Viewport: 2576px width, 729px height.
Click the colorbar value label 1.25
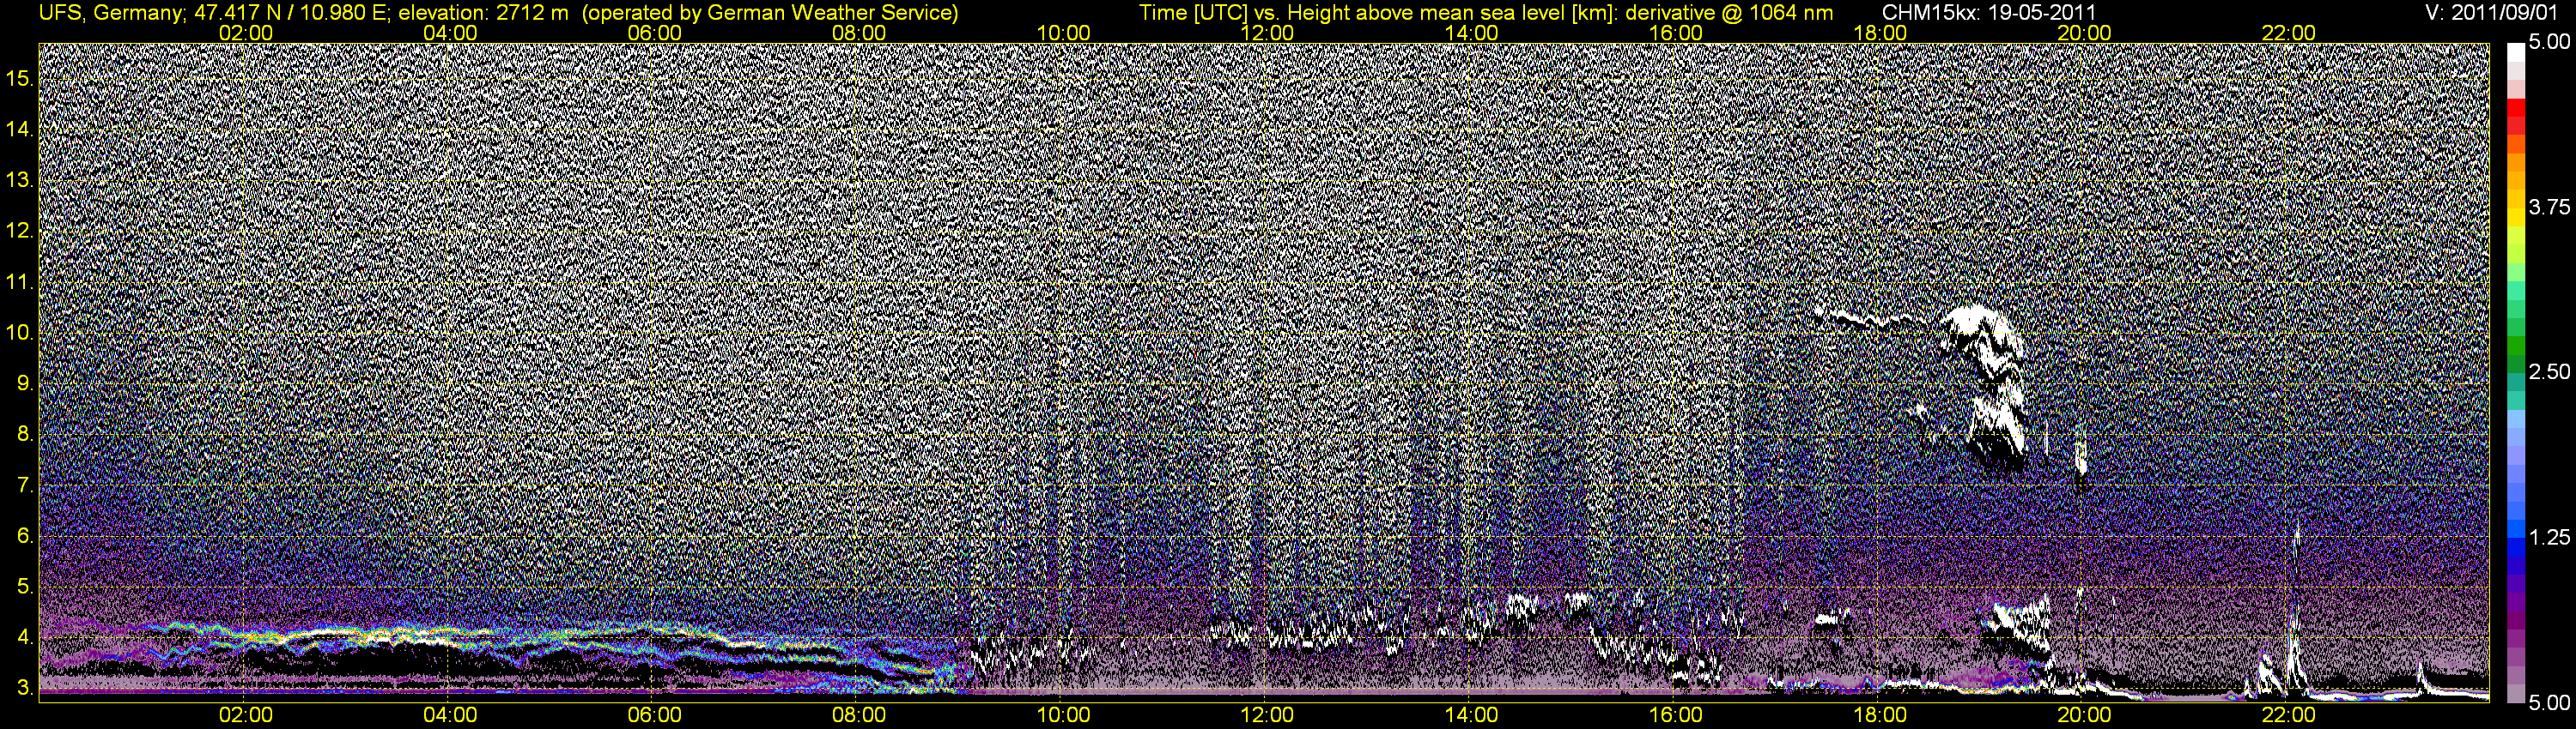[x=2549, y=537]
